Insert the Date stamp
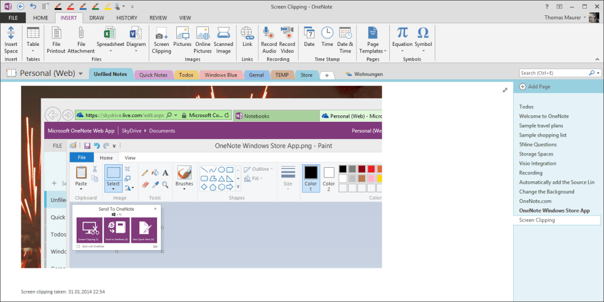The height and width of the screenshot is (302, 604). (309, 37)
